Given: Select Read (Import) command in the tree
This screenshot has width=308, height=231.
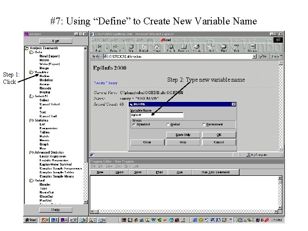Looking at the screenshot, I should coord(50,56).
